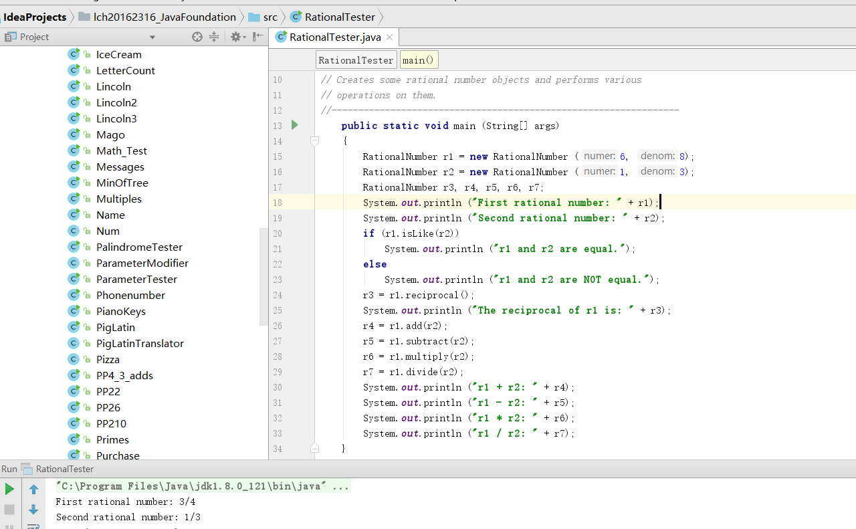Open the Project view type dropdown arrow

[x=152, y=37]
